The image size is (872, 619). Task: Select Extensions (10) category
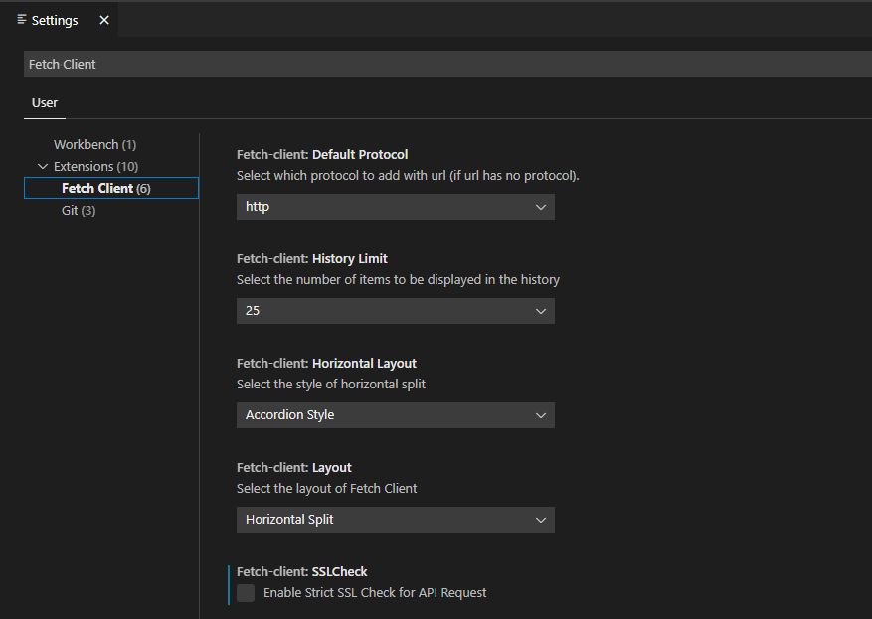[96, 166]
